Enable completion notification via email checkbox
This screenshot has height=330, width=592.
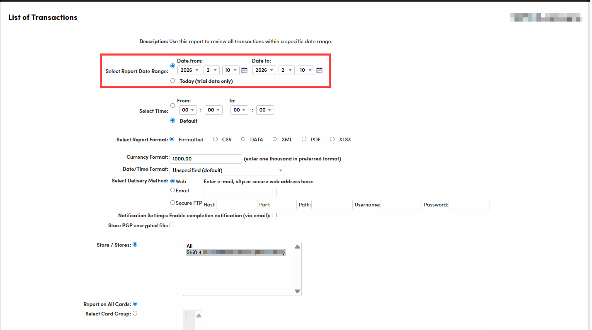click(274, 215)
